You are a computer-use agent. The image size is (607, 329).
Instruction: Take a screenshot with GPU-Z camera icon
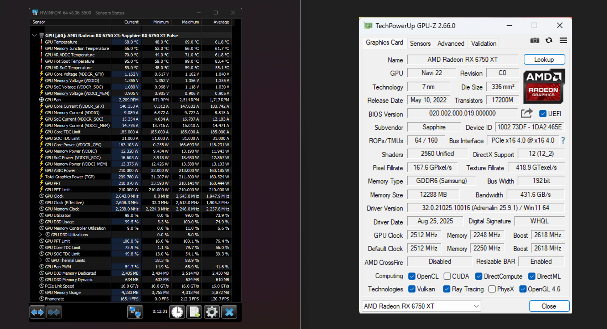[535, 40]
